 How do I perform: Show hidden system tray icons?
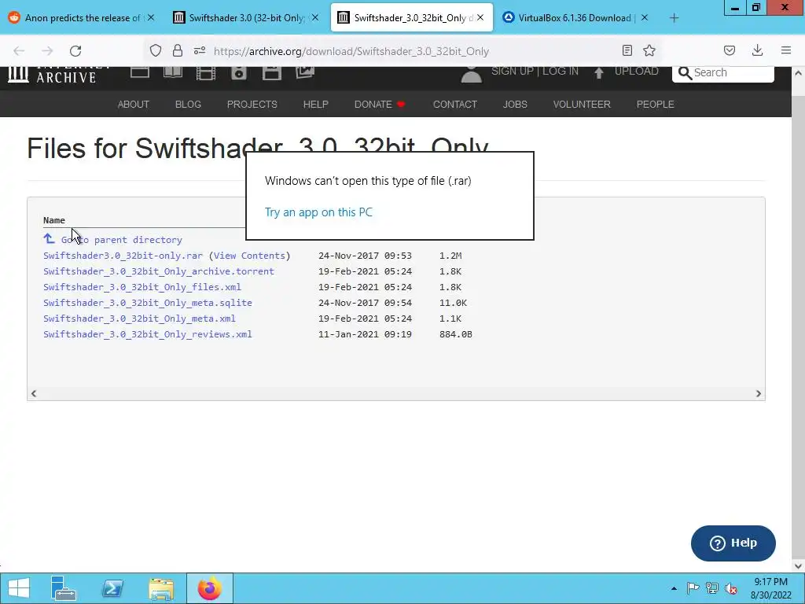(674, 588)
